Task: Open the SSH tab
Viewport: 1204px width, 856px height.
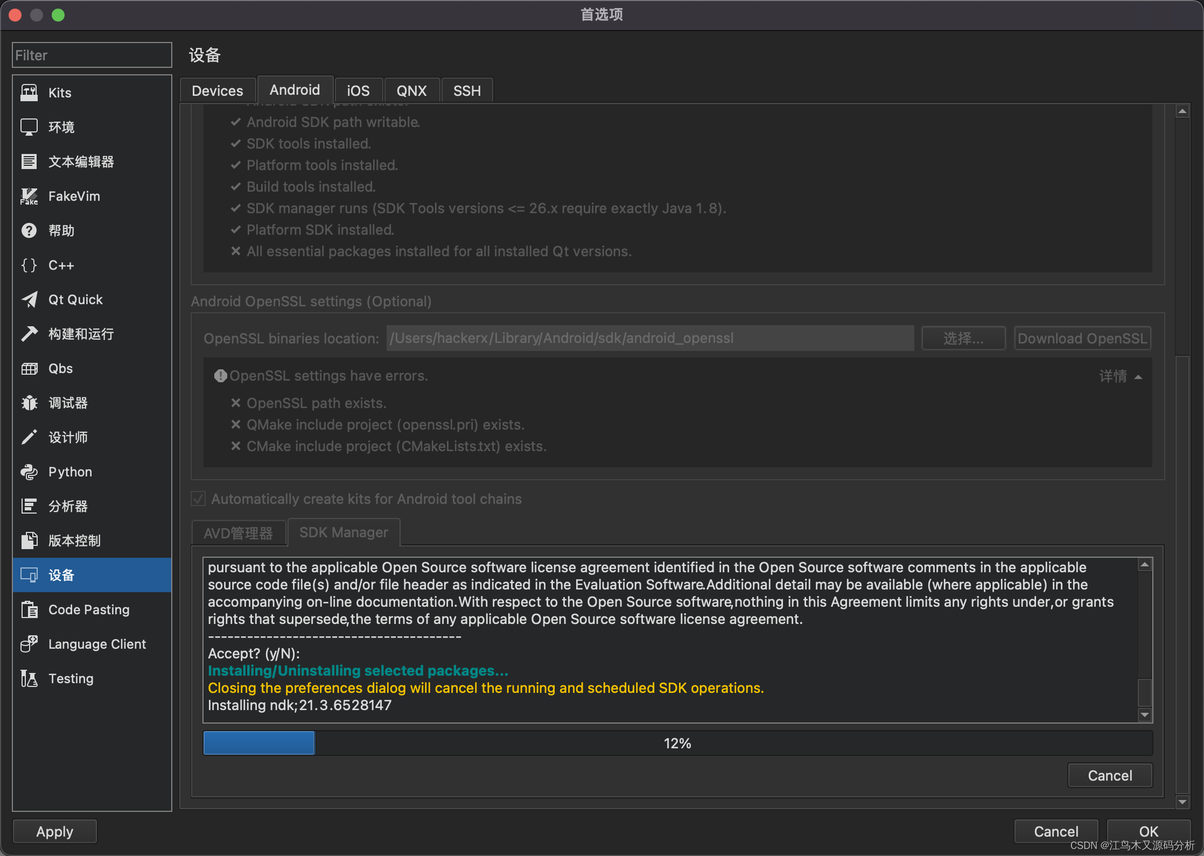Action: point(467,90)
